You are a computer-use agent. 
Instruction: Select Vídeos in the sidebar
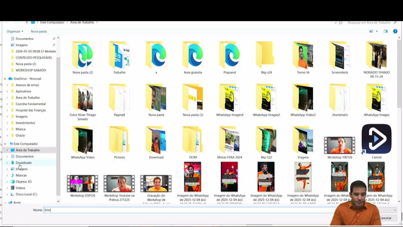(x=20, y=188)
